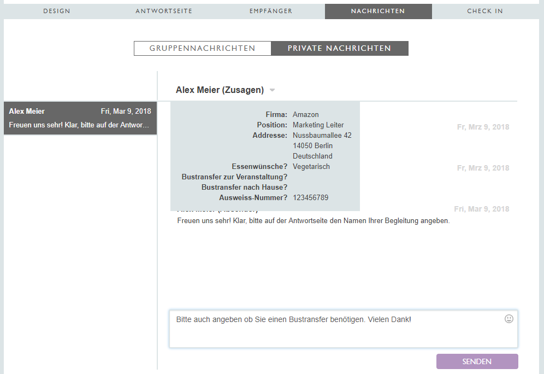The height and width of the screenshot is (374, 544).
Task: Click the Fri, Mar 9, 2018 sidebar date
Action: coord(126,112)
